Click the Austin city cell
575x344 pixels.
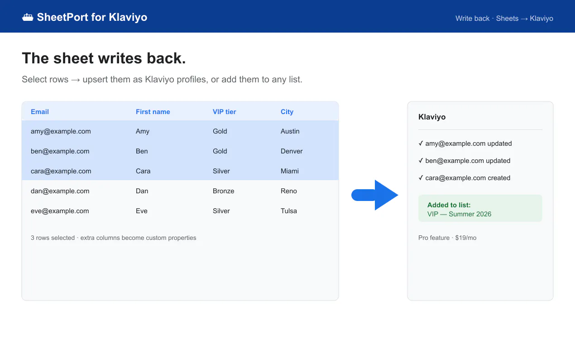click(x=290, y=131)
